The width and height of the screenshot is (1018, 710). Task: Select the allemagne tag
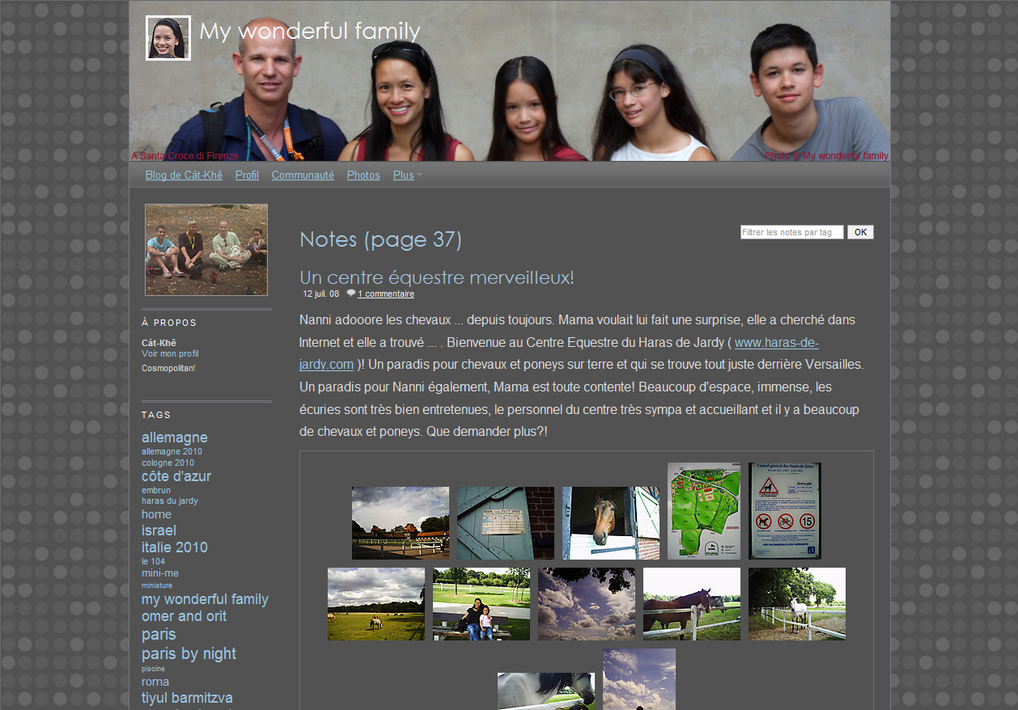174,437
